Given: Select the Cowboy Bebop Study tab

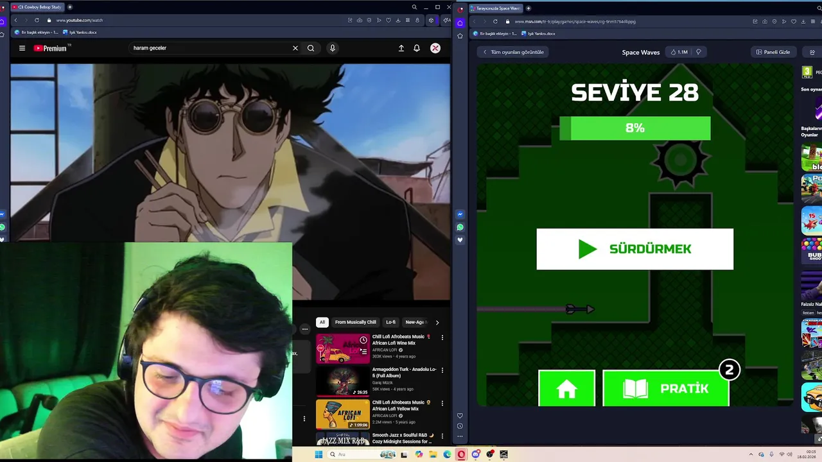Looking at the screenshot, I should pos(37,7).
